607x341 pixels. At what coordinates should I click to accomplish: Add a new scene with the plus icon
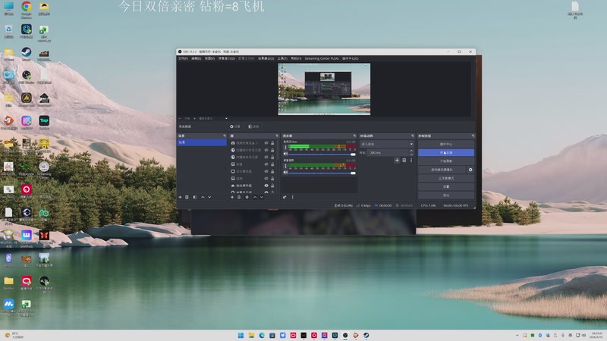pyautogui.click(x=180, y=197)
